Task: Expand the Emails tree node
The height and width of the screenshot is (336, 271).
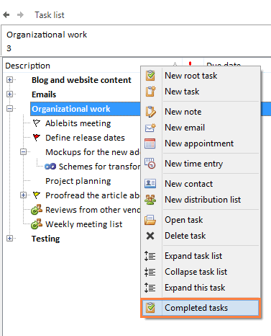Action: tap(9, 94)
